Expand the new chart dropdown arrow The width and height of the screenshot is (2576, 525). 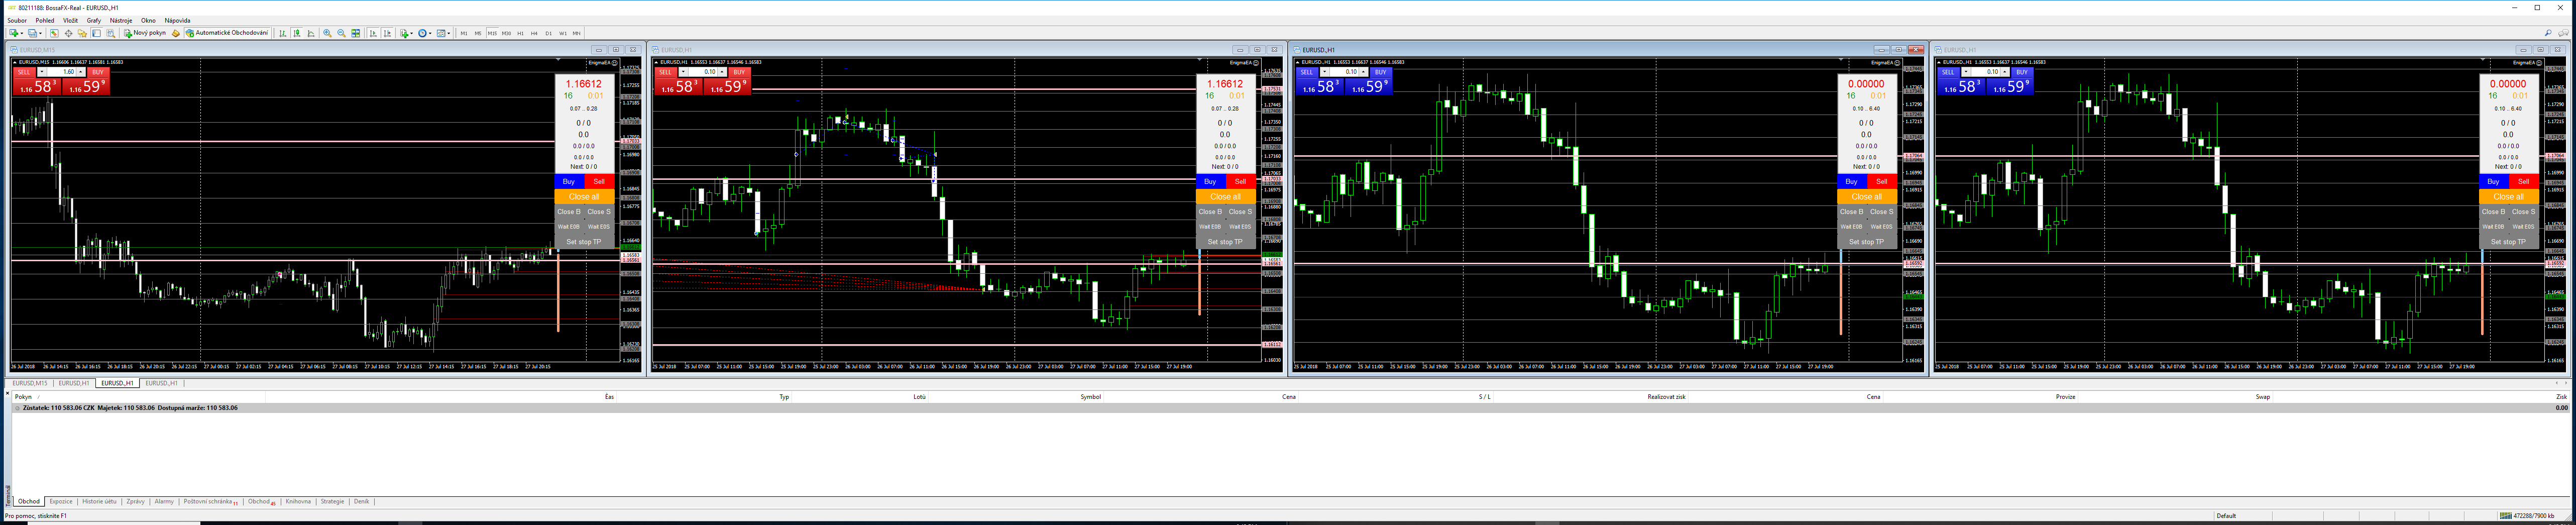click(x=22, y=33)
